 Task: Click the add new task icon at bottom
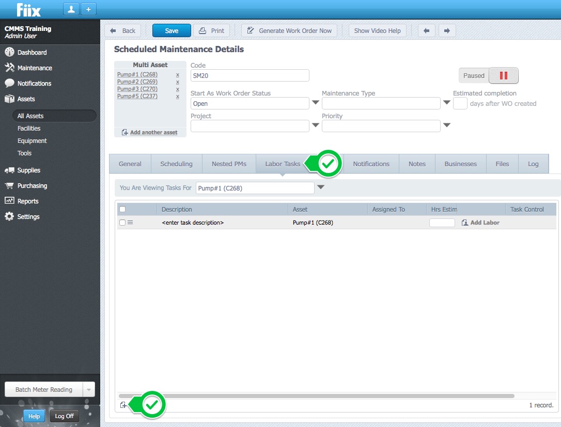[x=123, y=405]
